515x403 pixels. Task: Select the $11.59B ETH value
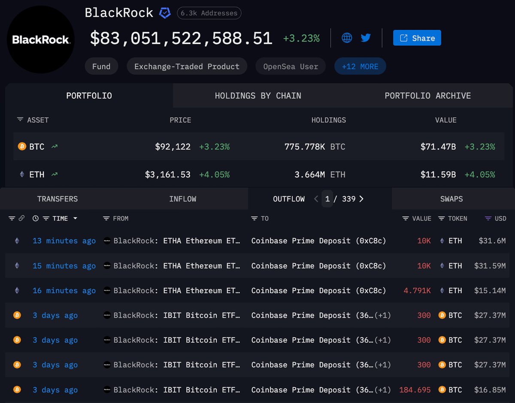(x=438, y=175)
